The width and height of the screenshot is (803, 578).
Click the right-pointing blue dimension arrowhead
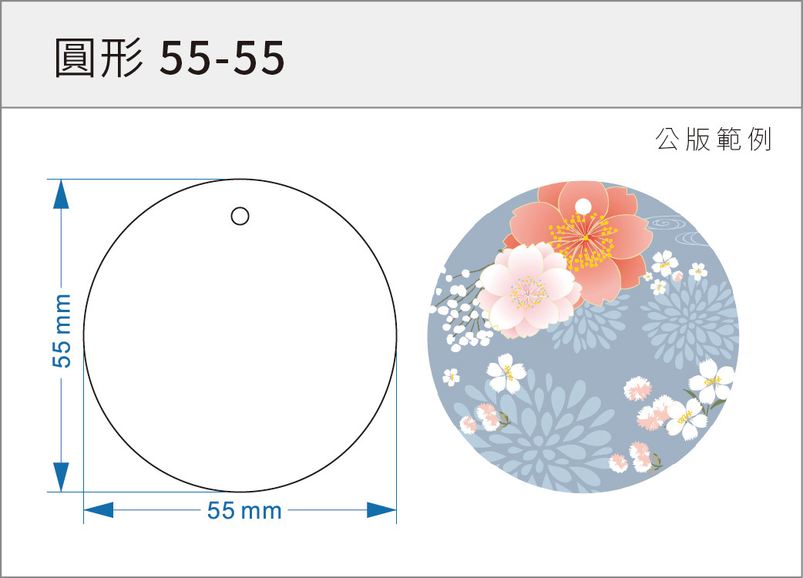381,510
